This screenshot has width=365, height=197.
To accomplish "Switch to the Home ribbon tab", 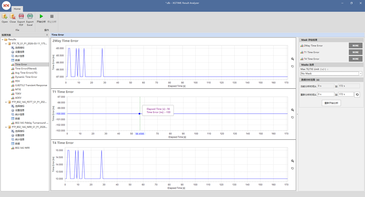I will point(17,9).
